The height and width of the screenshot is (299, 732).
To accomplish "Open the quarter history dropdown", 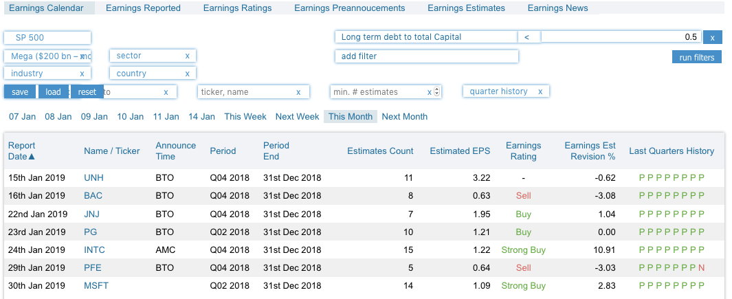I will pyautogui.click(x=506, y=91).
